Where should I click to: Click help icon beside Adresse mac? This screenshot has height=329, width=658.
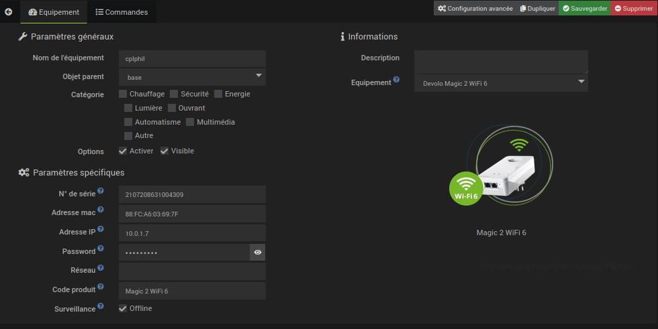tap(101, 210)
